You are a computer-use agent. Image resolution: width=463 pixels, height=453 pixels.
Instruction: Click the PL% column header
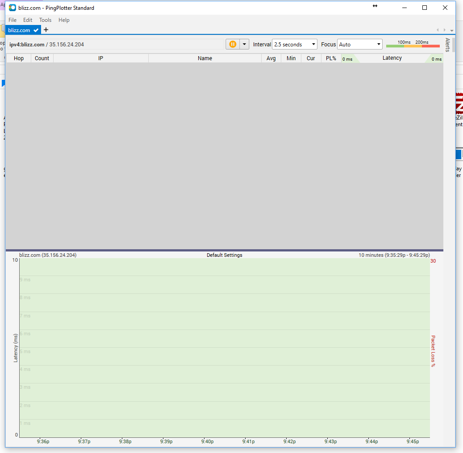(x=331, y=58)
